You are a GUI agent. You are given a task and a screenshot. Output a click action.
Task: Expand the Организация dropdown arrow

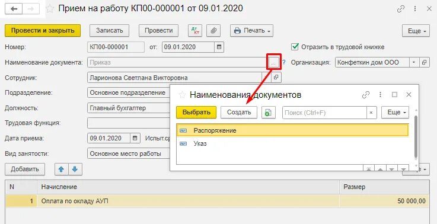pyautogui.click(x=414, y=62)
